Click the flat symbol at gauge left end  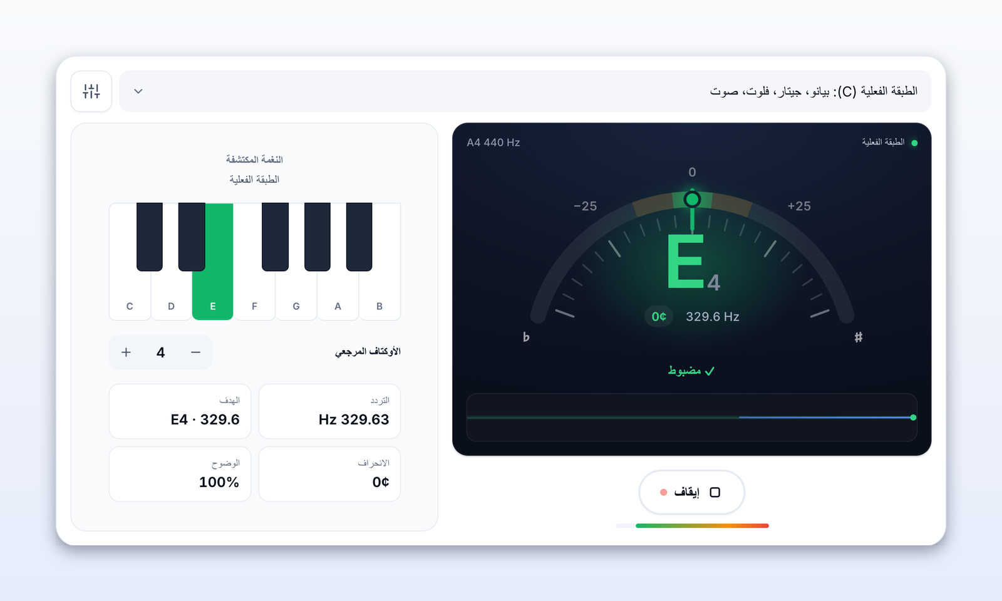pos(526,337)
